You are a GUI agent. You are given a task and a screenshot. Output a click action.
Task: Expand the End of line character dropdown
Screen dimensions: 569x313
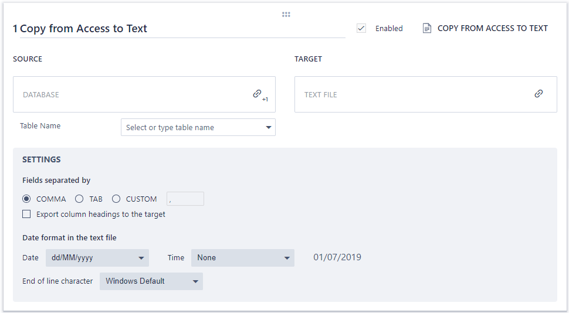click(x=151, y=281)
